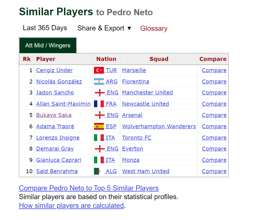Viewport: 256px width, 220px height.
Task: Sort table by Rk column header
Action: (27, 59)
